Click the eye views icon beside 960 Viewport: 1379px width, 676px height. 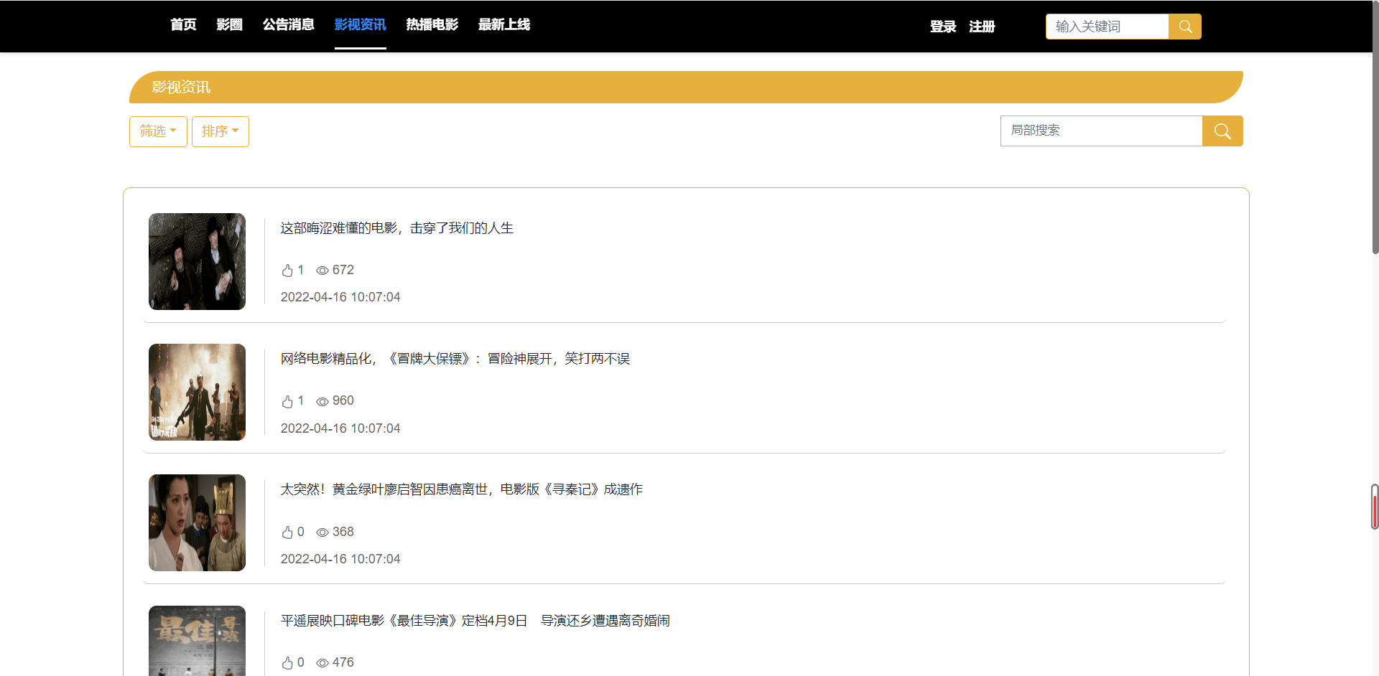(322, 401)
